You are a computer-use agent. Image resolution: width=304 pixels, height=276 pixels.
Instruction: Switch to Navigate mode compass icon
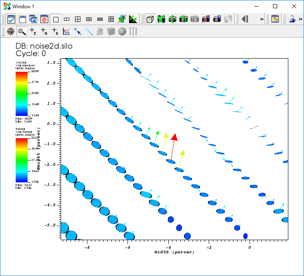[x=11, y=31]
